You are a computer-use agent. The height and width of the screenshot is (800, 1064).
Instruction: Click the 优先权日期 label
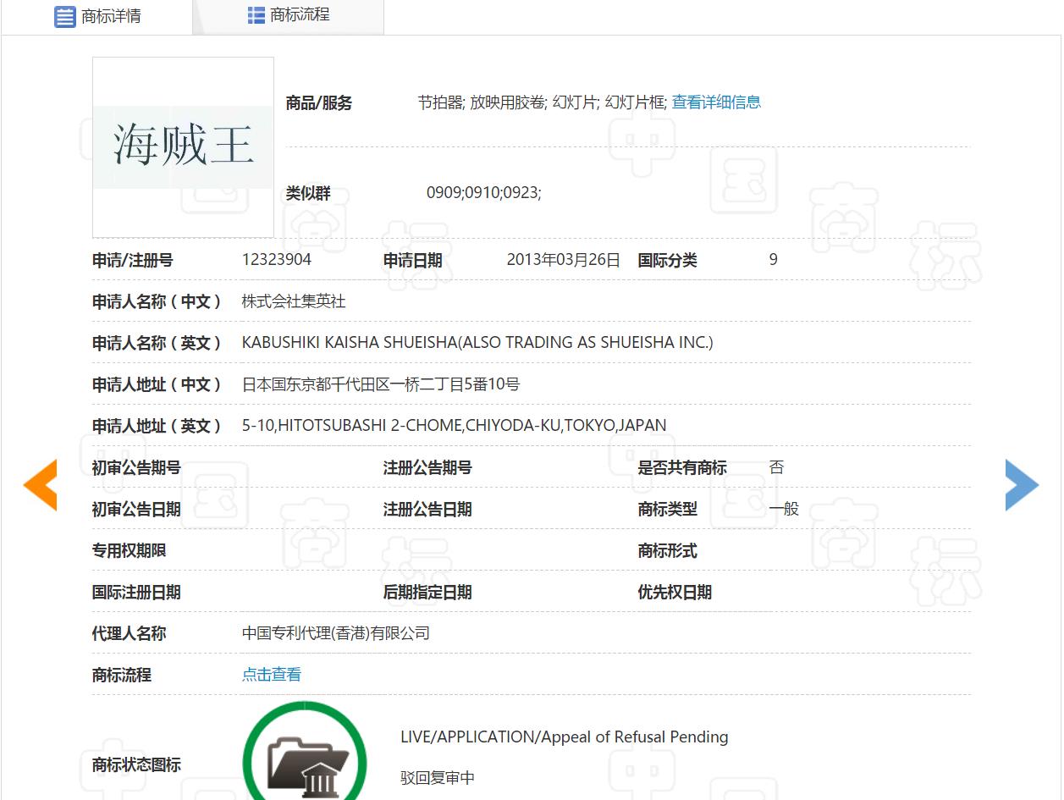click(675, 593)
